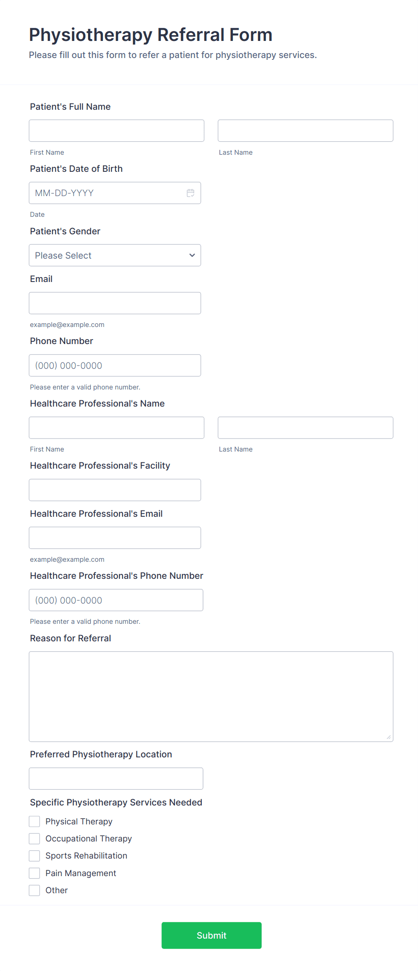
Task: Click Healthcare Professional's Email field
Action: (115, 537)
